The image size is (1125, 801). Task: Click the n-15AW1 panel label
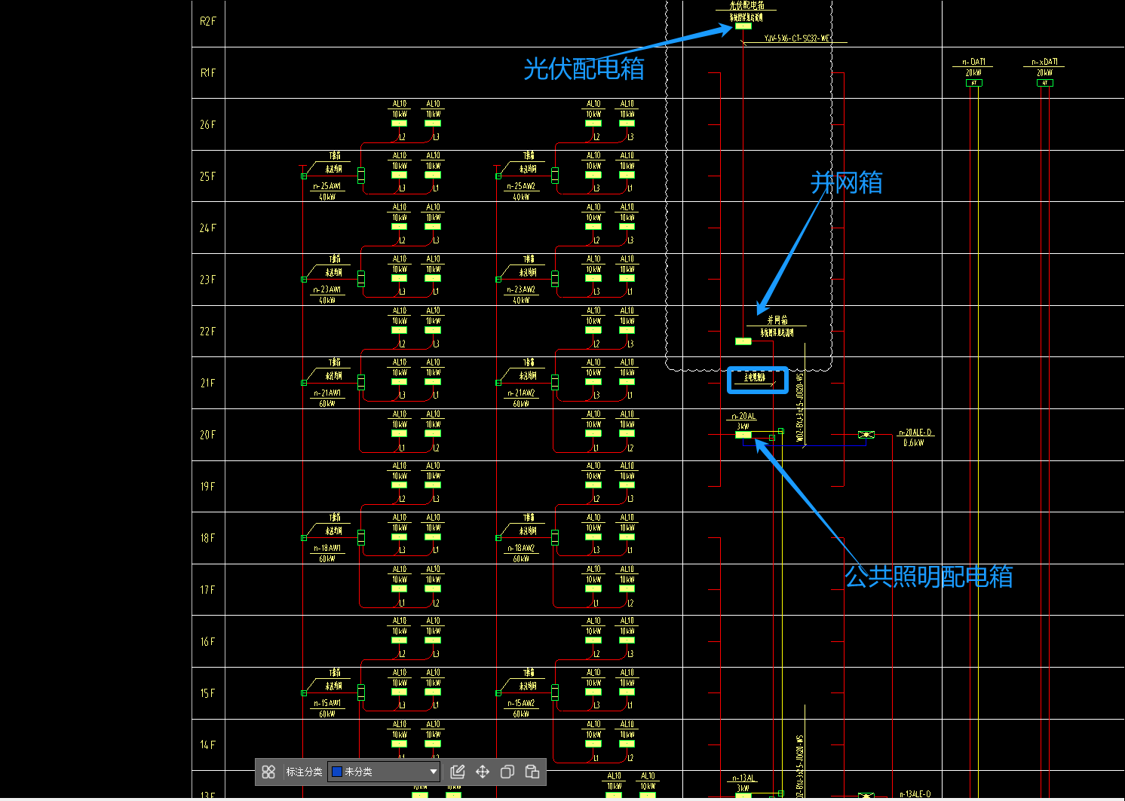pyautogui.click(x=327, y=703)
